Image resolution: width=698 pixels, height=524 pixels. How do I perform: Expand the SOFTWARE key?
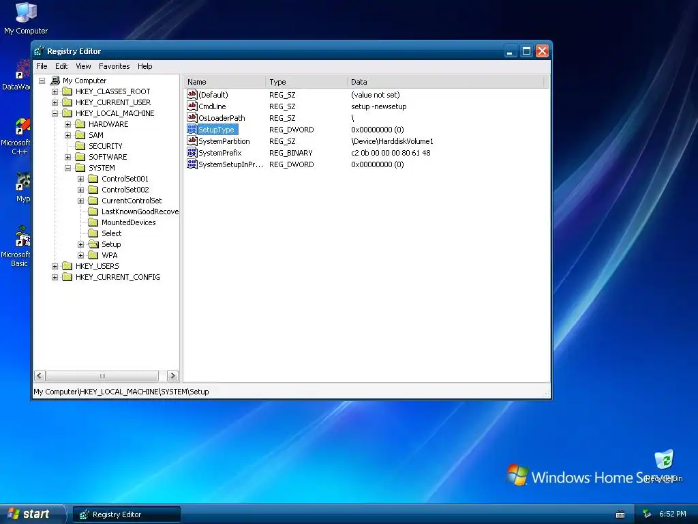tap(67, 158)
